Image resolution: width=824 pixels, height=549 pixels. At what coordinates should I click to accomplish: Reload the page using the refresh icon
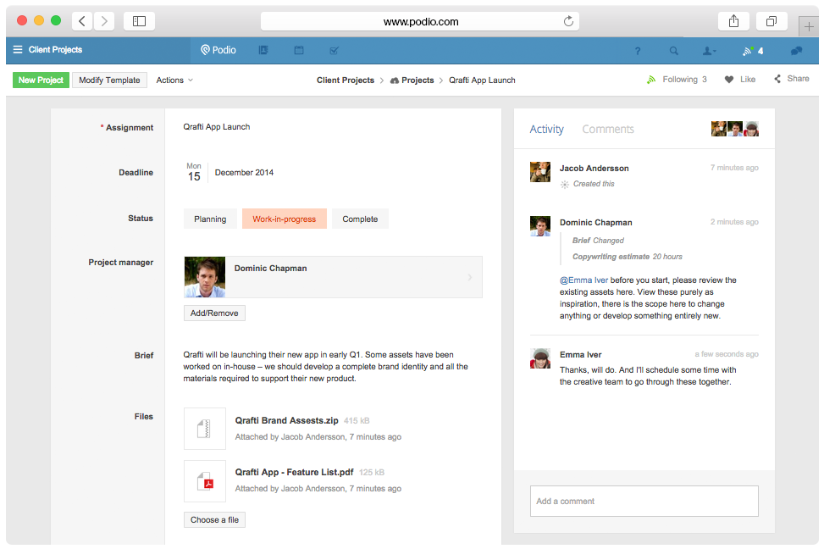pyautogui.click(x=568, y=21)
